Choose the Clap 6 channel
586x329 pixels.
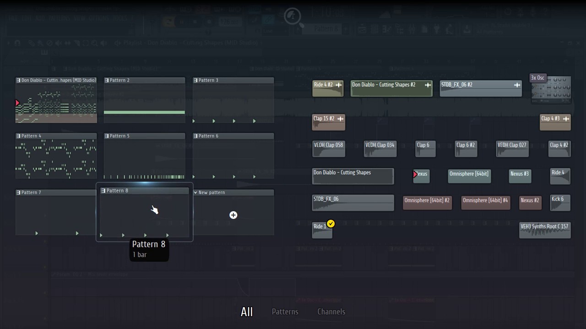[425, 149]
